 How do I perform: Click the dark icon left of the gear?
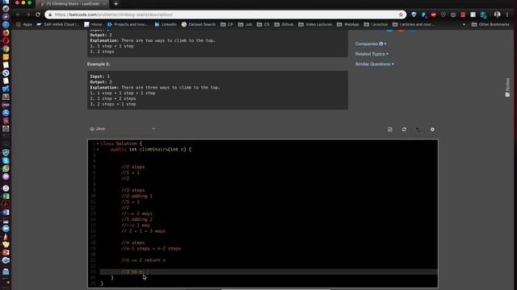click(x=418, y=130)
